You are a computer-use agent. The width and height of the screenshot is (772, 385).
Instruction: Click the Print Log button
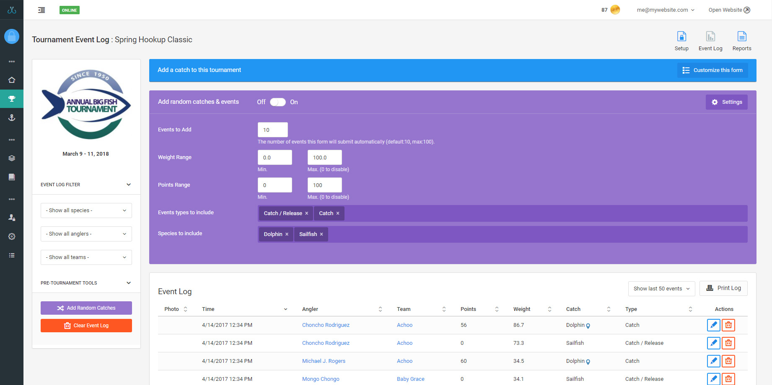[723, 288]
